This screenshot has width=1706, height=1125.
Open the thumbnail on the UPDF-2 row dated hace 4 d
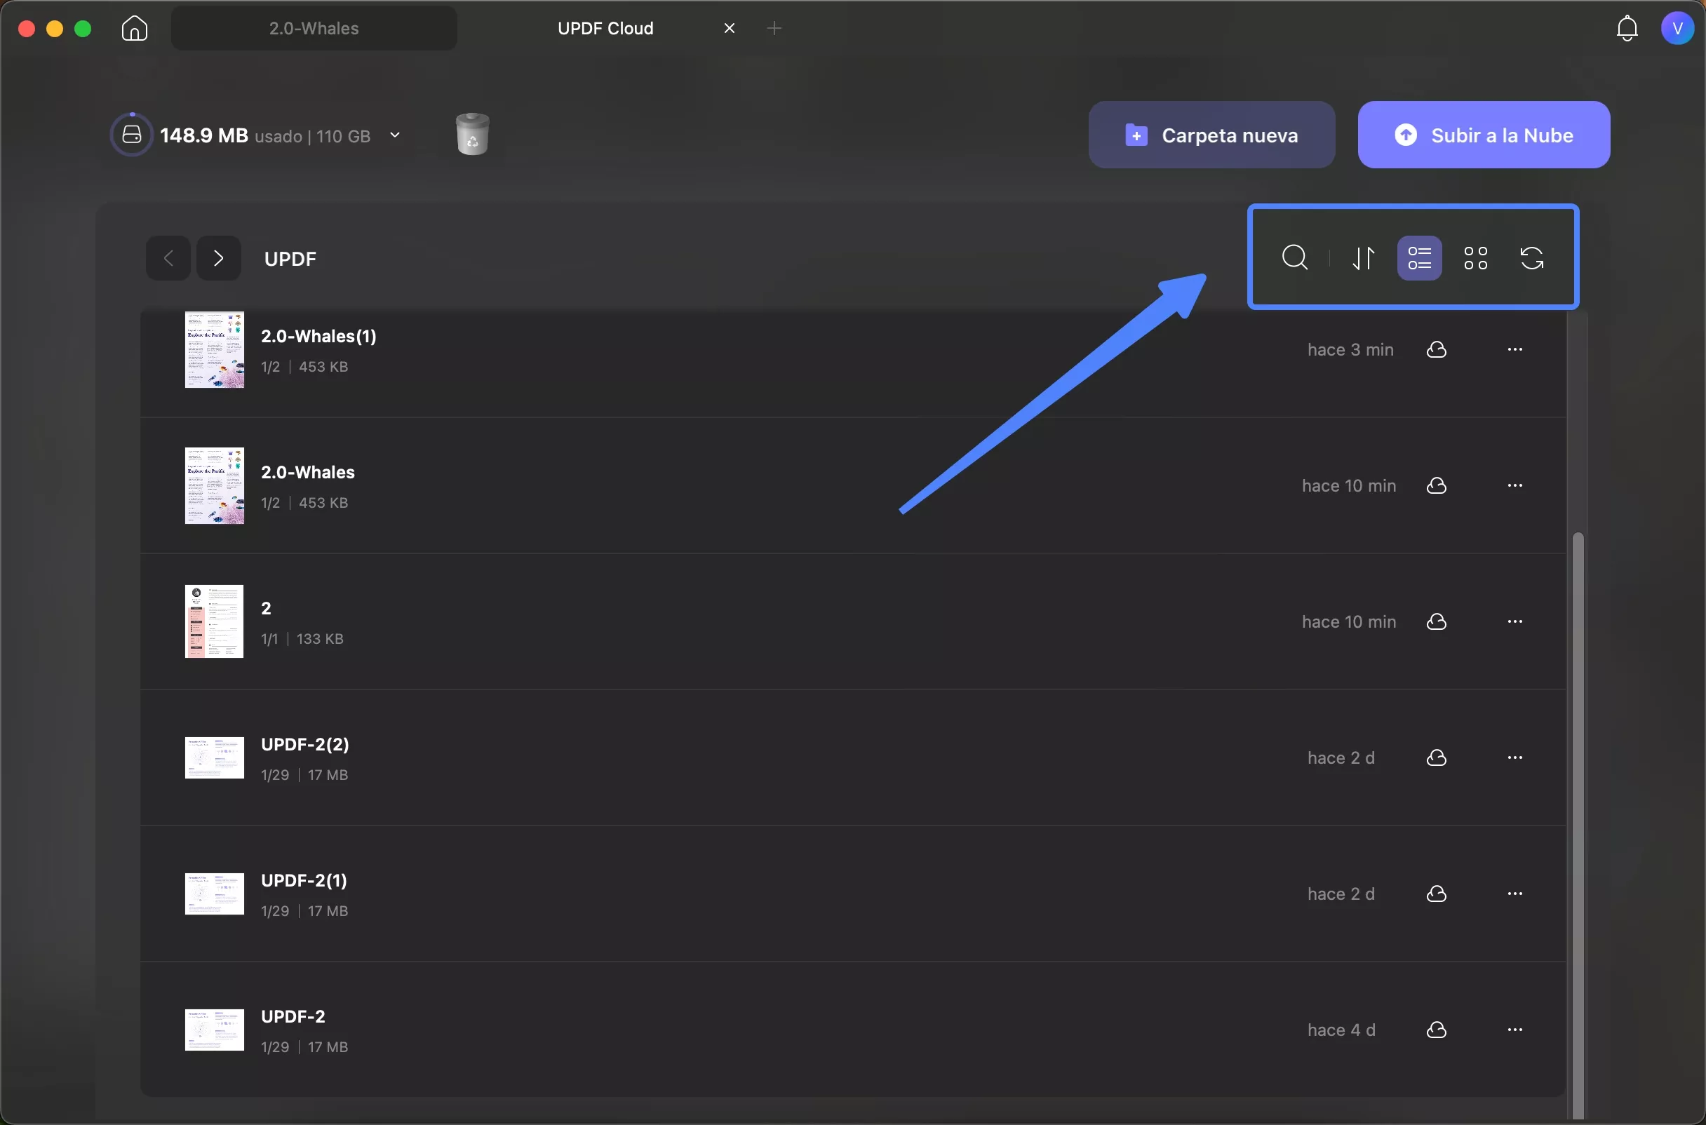pyautogui.click(x=215, y=1030)
